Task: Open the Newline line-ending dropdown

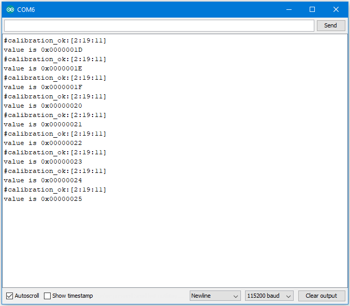Action: [x=215, y=296]
